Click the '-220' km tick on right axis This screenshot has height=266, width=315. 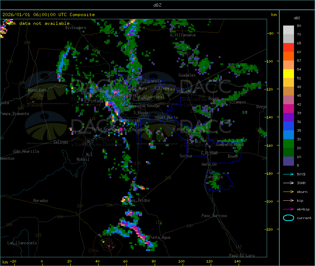(x=269, y=229)
